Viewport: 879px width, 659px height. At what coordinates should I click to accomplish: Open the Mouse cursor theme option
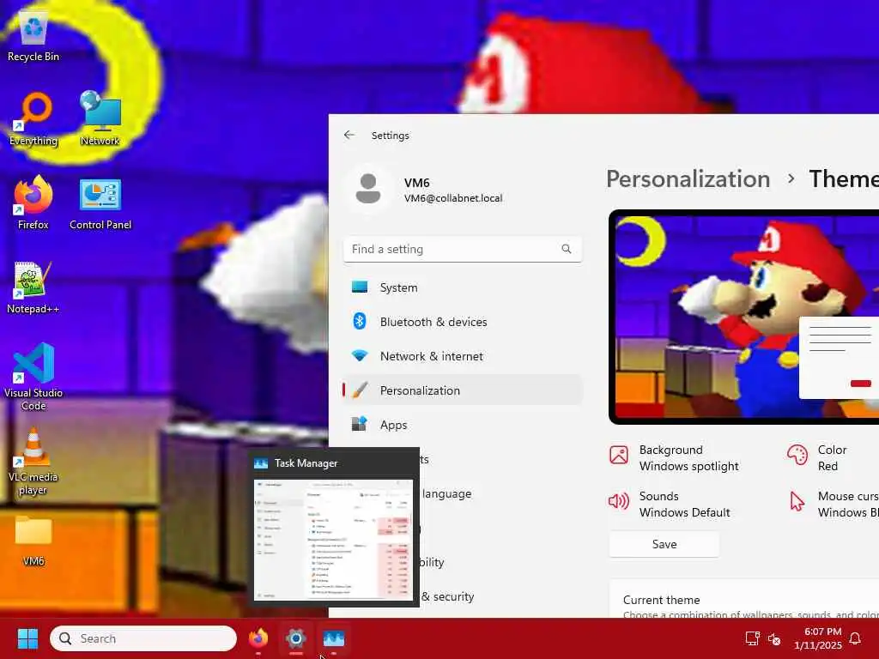[x=833, y=505]
